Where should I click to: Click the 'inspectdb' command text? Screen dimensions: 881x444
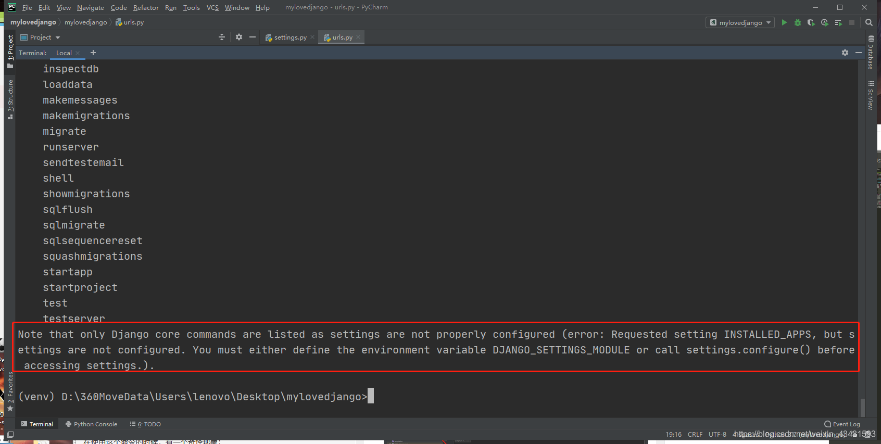click(71, 69)
